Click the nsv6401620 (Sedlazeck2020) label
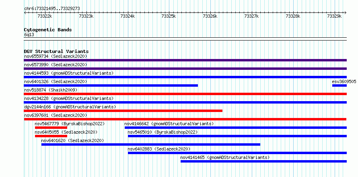 click(72, 140)
